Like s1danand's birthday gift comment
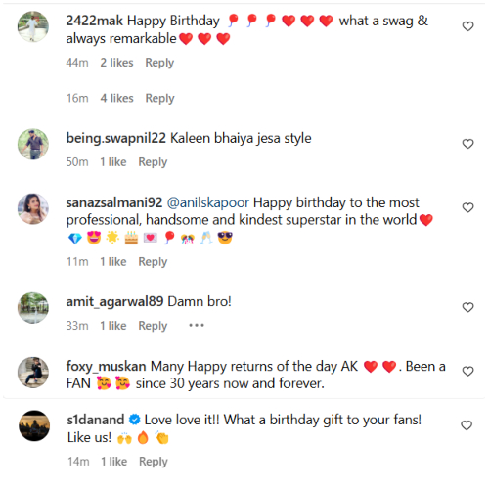Screen dimensions: 489x489 (467, 425)
